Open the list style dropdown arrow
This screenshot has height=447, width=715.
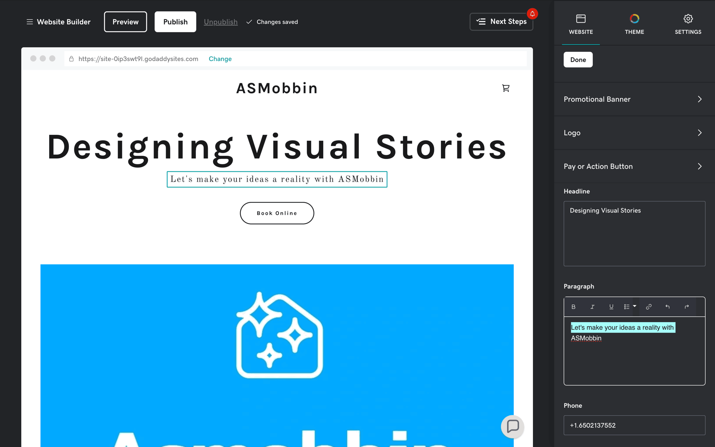635,306
